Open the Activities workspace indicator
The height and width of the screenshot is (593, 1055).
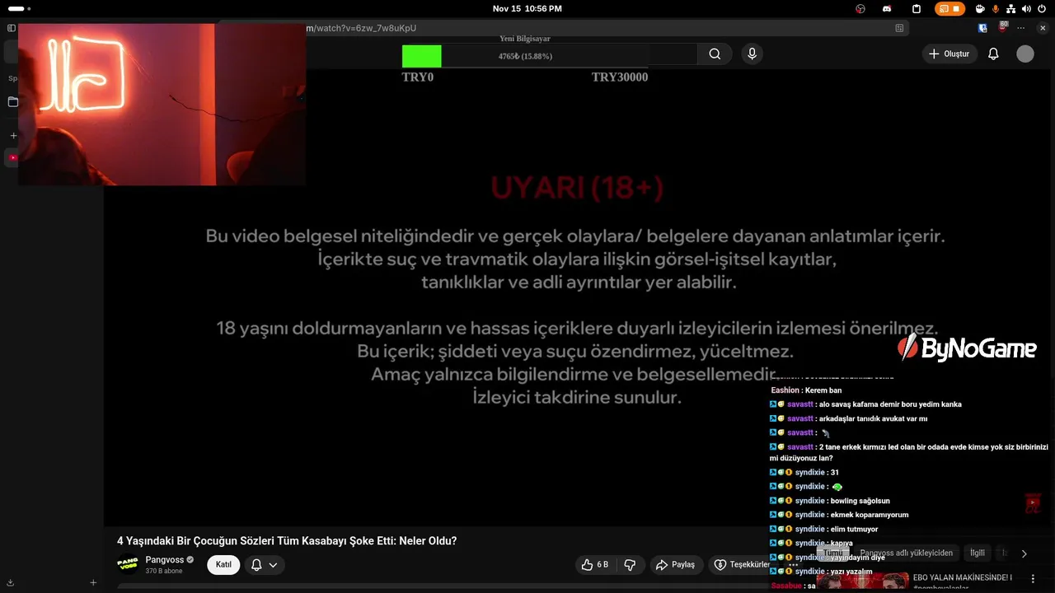pyautogui.click(x=19, y=9)
